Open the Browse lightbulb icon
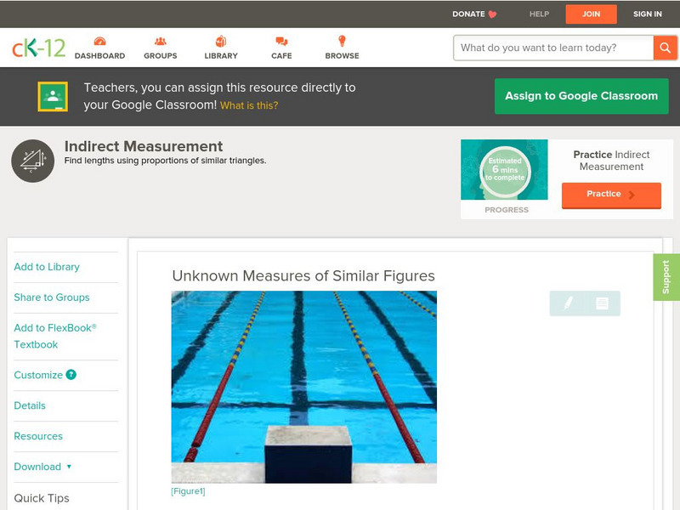The height and width of the screenshot is (510, 680). pyautogui.click(x=342, y=41)
